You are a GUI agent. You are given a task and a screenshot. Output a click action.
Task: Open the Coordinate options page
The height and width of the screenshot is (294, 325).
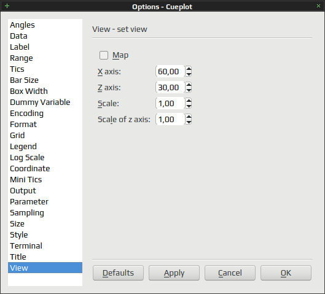click(45, 168)
